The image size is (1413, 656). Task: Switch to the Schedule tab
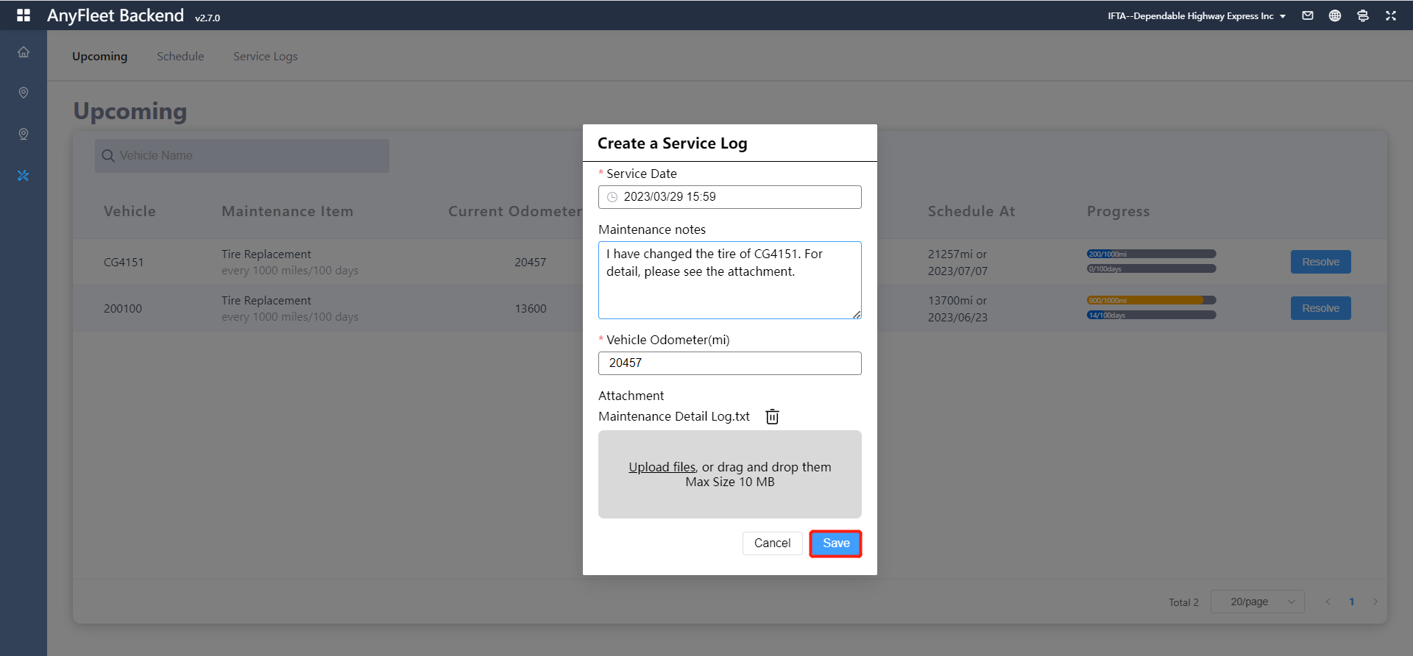180,57
